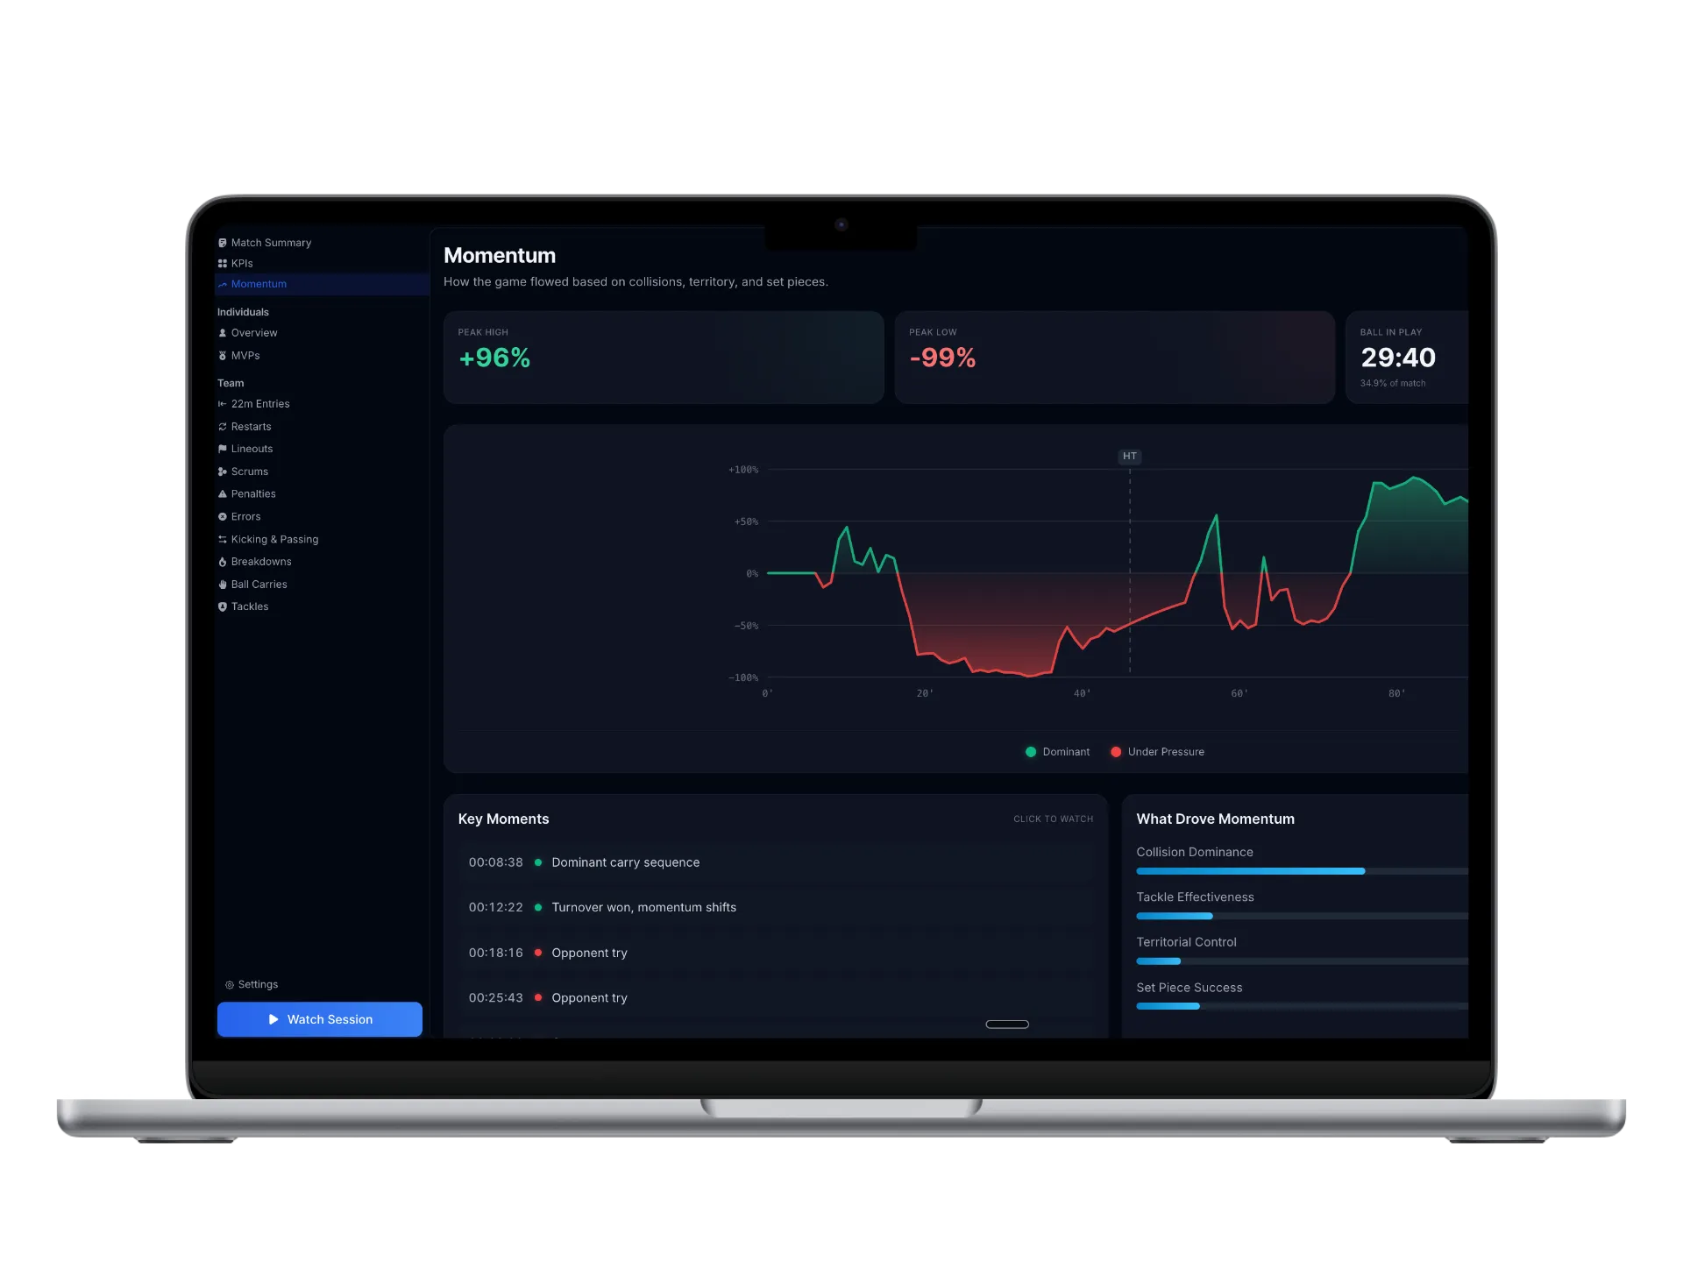Open the Lineouts page

321,449
